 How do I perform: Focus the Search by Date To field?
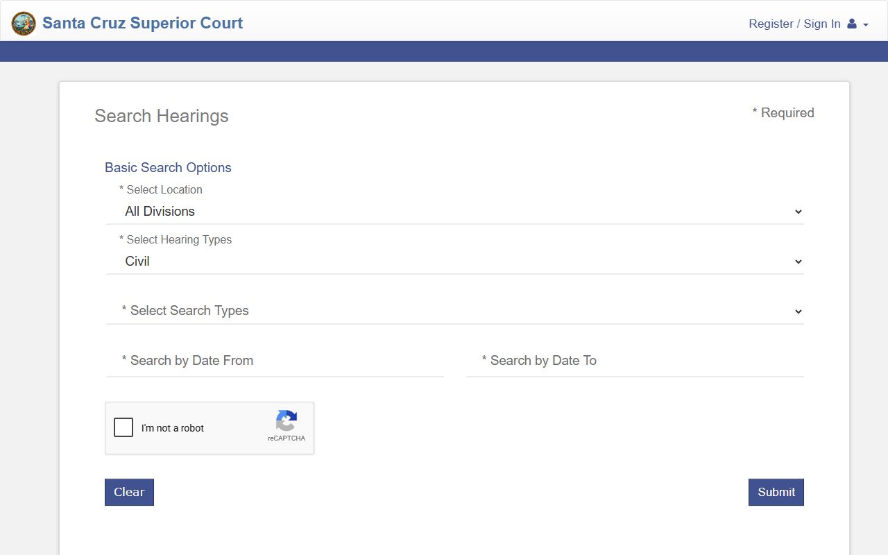[x=635, y=361]
